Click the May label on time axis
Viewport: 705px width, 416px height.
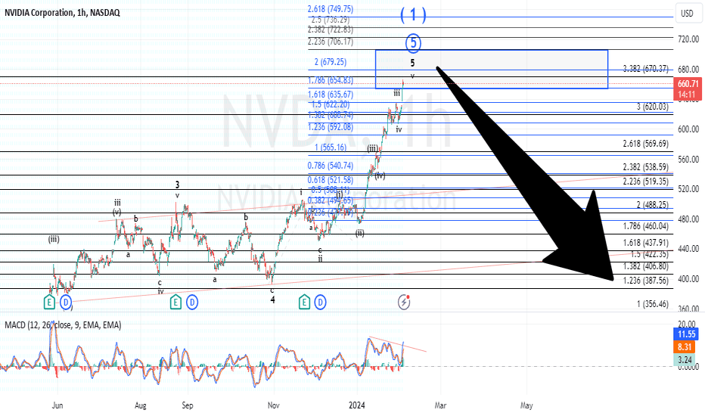coord(526,405)
